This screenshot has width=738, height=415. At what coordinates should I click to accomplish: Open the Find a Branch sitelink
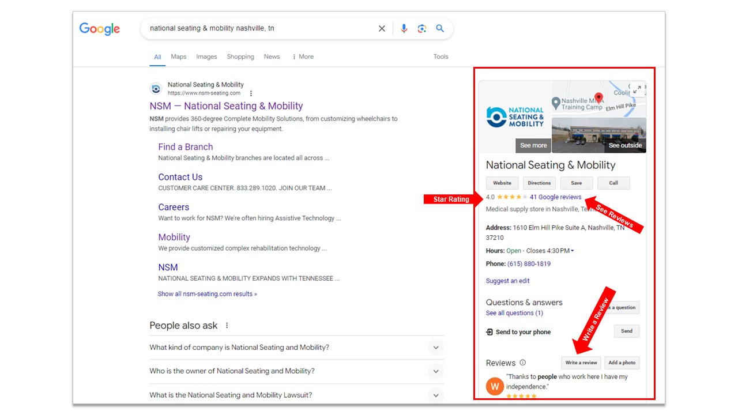(186, 147)
